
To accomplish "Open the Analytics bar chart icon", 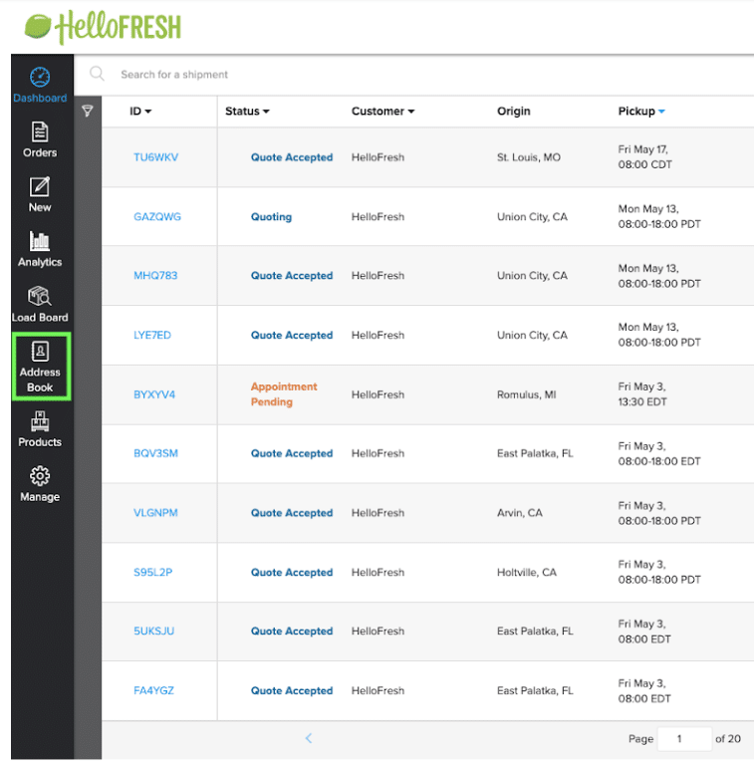I will coord(40,241).
